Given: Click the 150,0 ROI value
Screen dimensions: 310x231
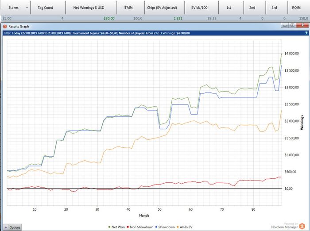Looking at the screenshot, I should point(304,19).
